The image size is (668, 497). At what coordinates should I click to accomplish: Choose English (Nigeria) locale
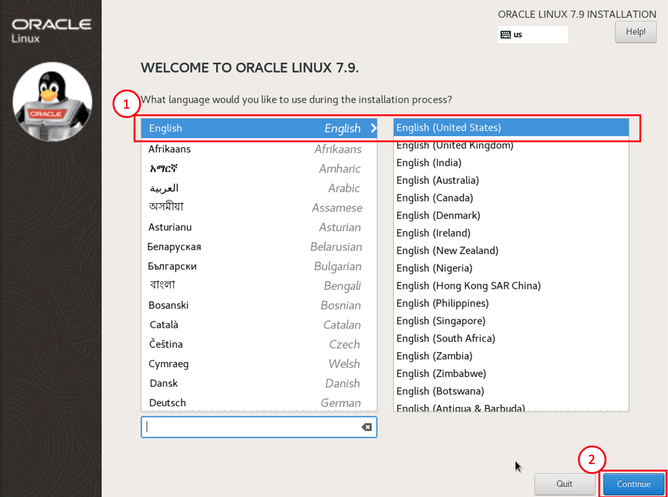[x=511, y=268]
